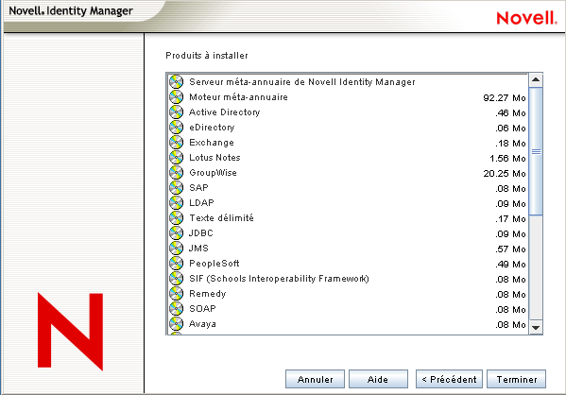The height and width of the screenshot is (395, 566).
Task: Click the scroll up arrow of product list
Action: coord(536,79)
